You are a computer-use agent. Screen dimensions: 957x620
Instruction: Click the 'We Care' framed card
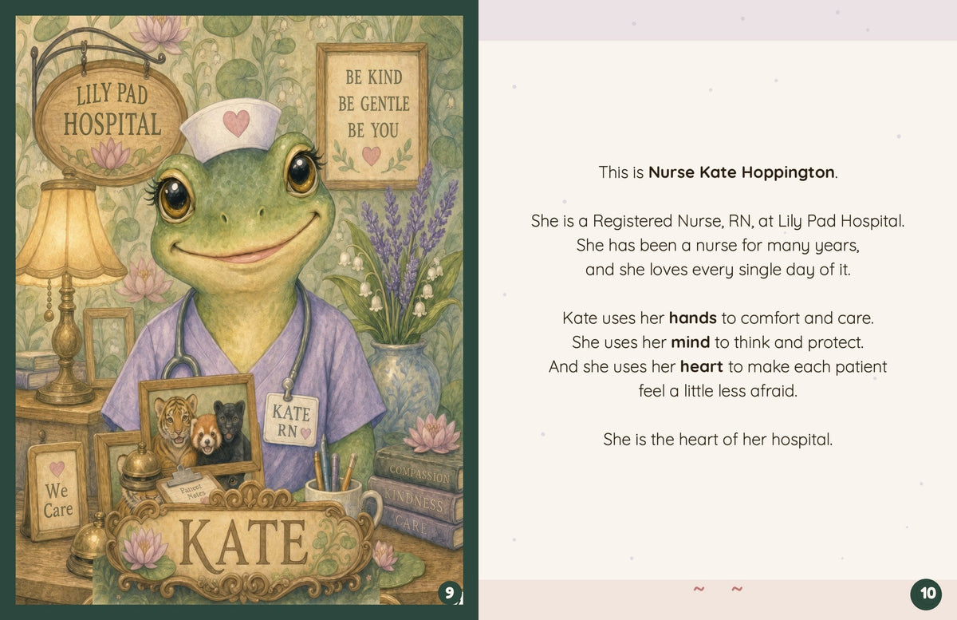54,492
